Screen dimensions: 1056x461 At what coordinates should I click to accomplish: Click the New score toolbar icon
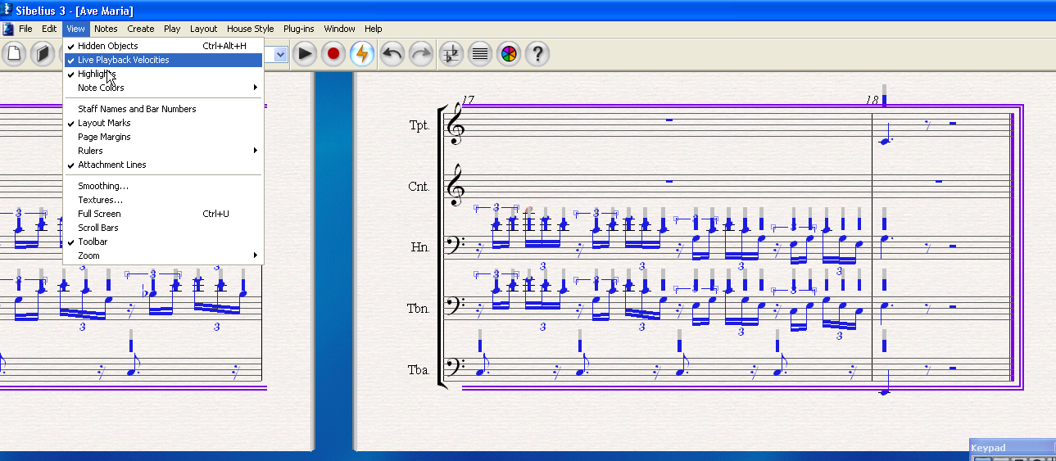point(14,55)
